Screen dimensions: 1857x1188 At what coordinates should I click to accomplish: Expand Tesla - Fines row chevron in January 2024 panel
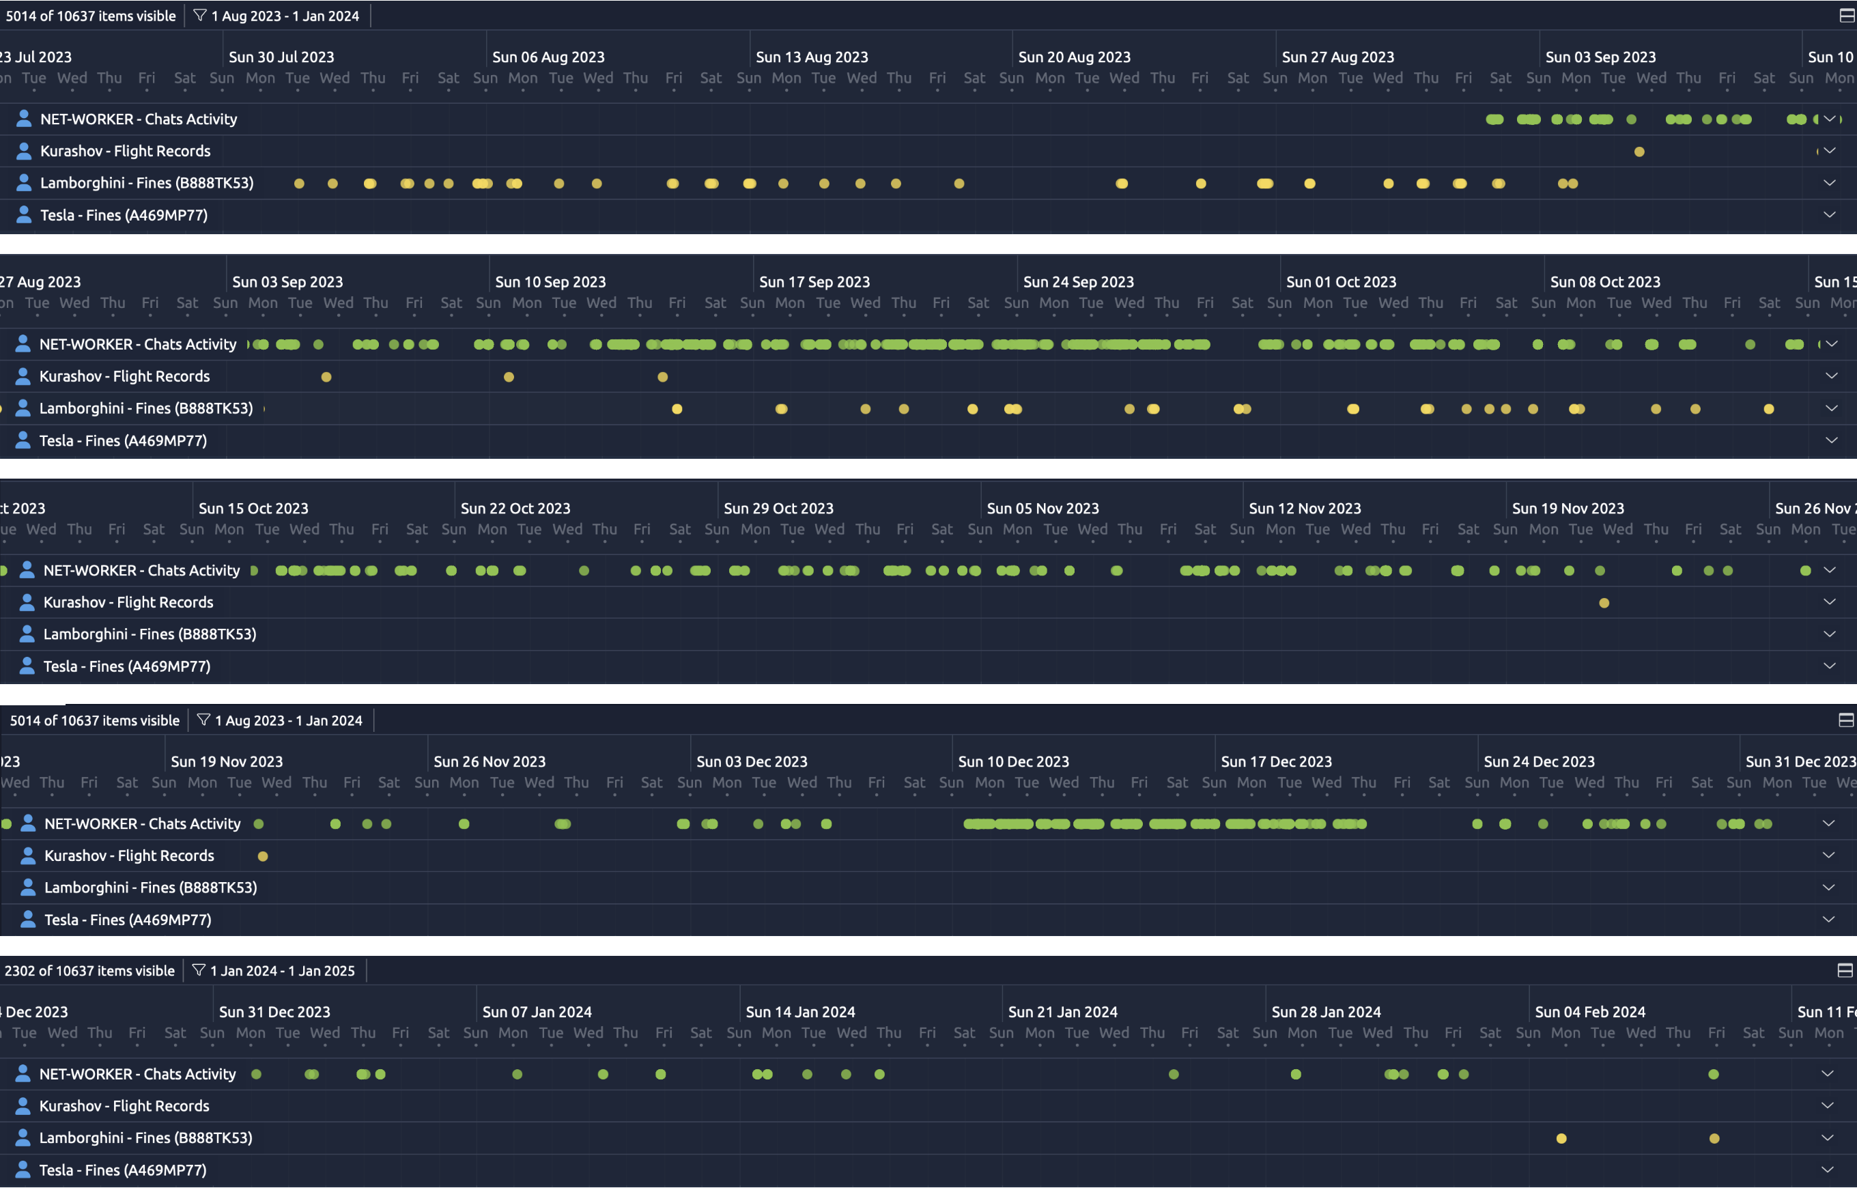tap(1827, 1170)
